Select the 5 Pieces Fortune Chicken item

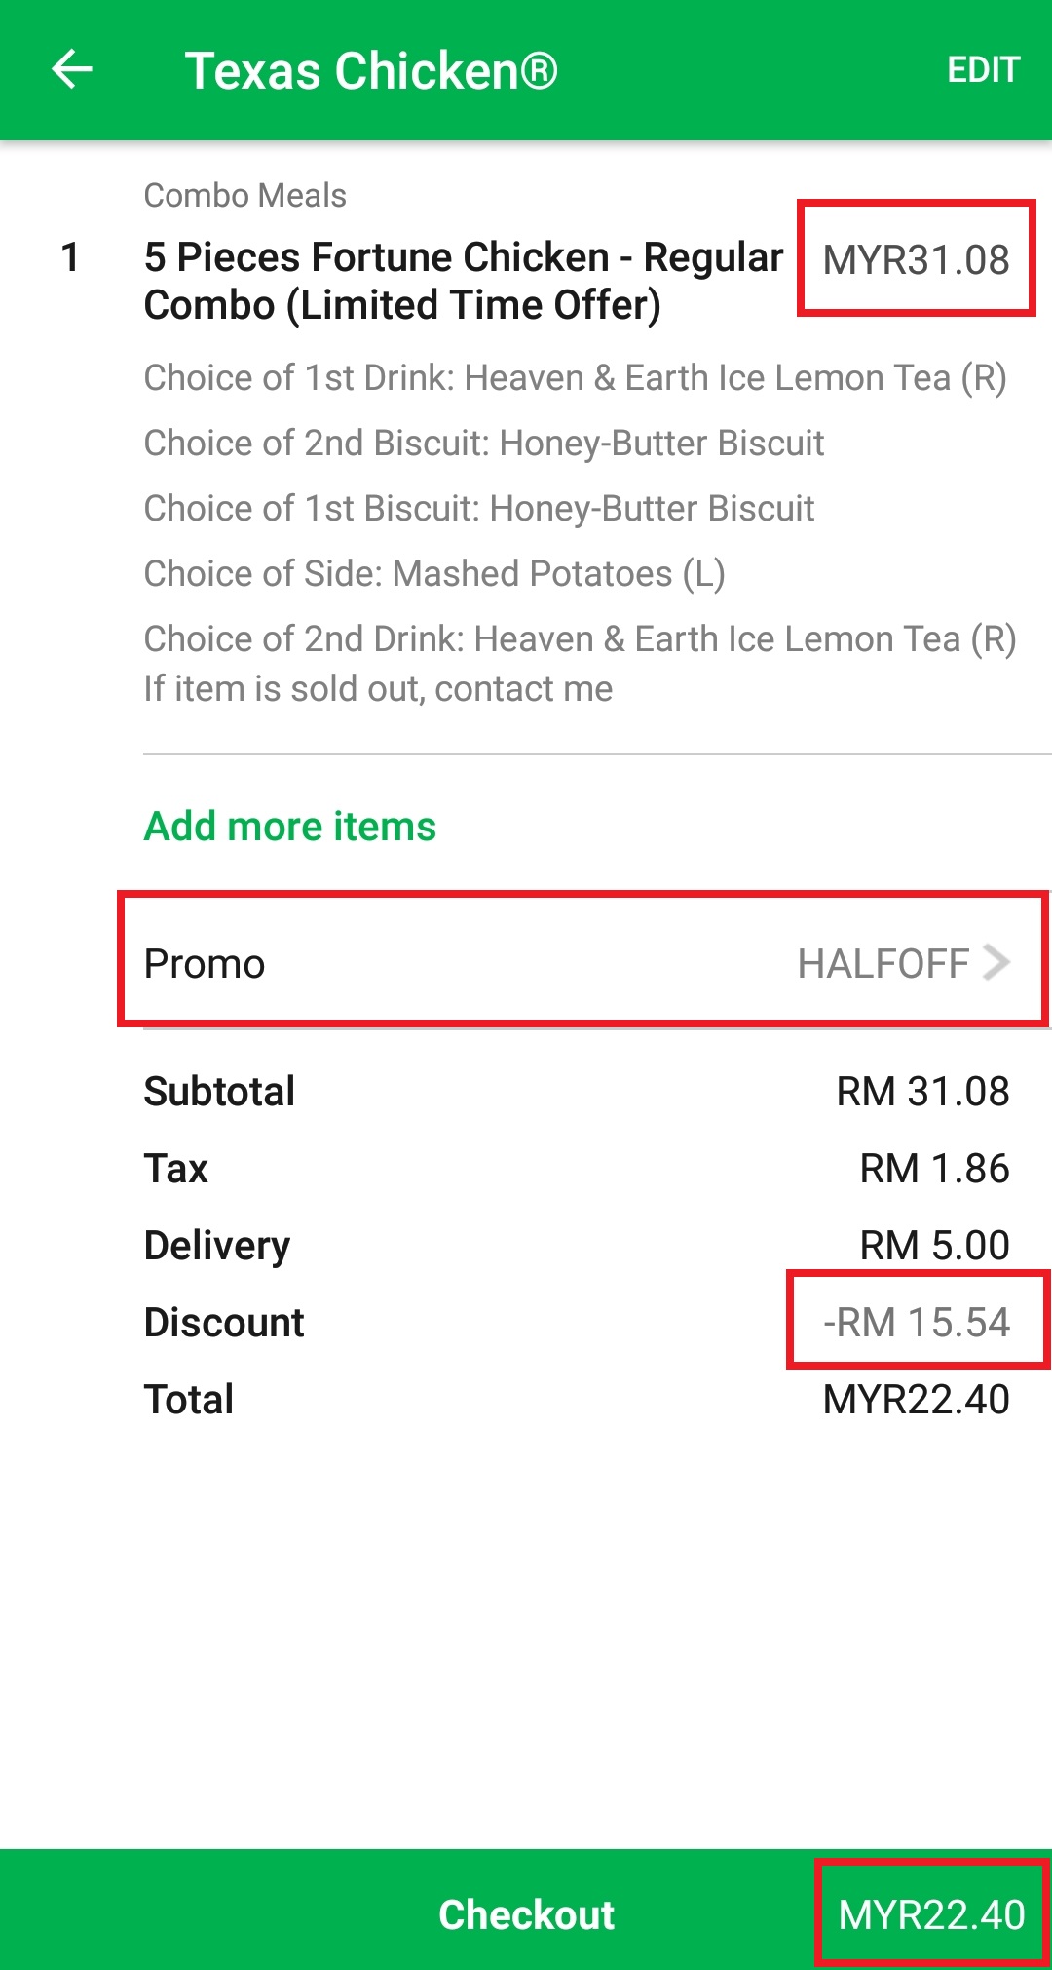pos(464,281)
